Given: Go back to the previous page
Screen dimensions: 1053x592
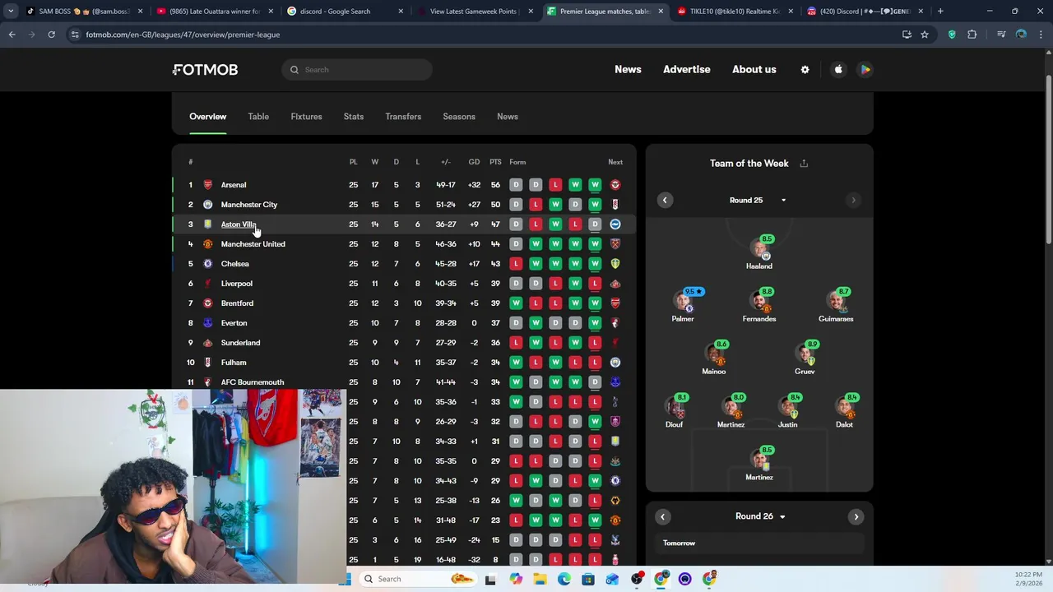Looking at the screenshot, I should point(12,35).
